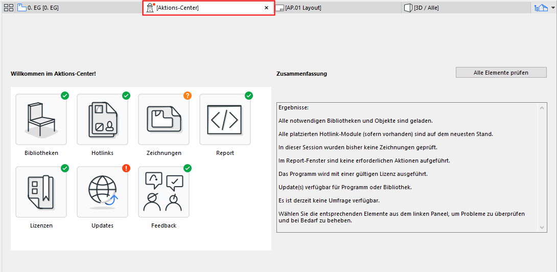The width and height of the screenshot is (557, 272).
Task: Click the Report label
Action: [225, 153]
